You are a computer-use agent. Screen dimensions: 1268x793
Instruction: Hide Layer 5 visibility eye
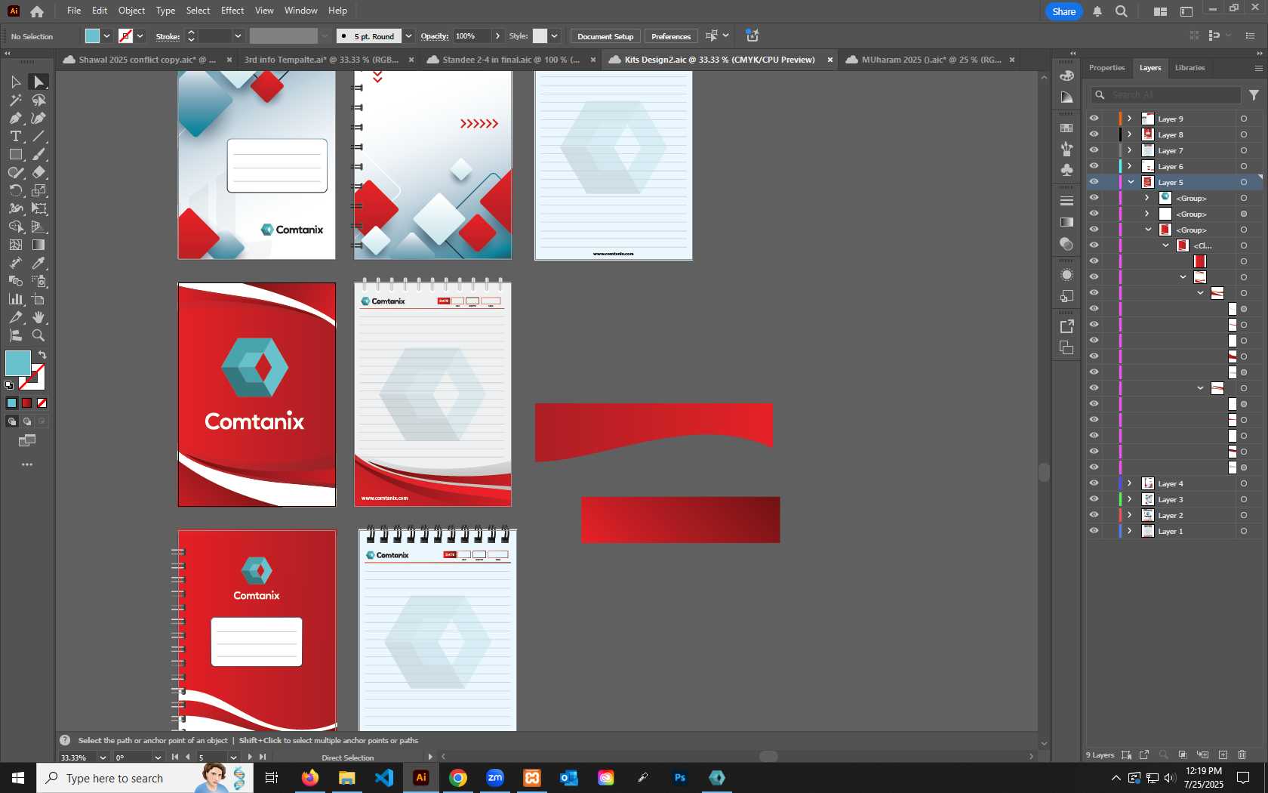[1094, 182]
